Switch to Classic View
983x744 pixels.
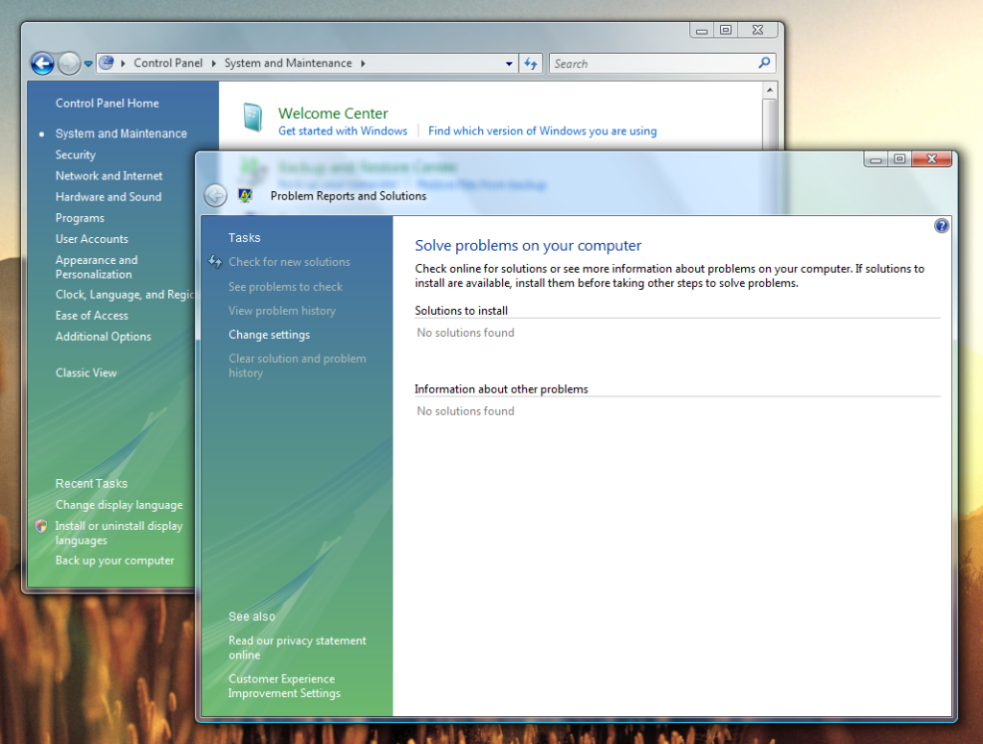(x=85, y=372)
